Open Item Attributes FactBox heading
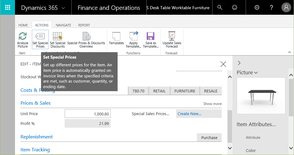294x155 pixels. (x=256, y=124)
